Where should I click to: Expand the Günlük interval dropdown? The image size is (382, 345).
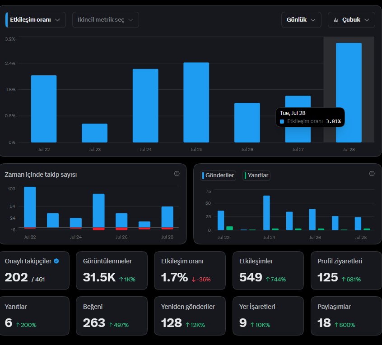[x=301, y=20]
